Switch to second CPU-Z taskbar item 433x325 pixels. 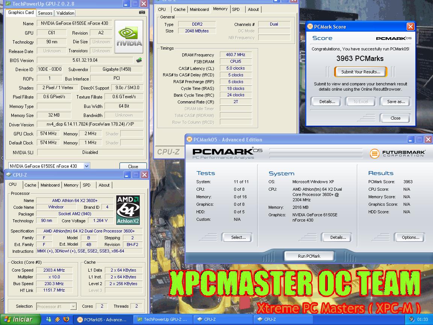tap(283, 319)
